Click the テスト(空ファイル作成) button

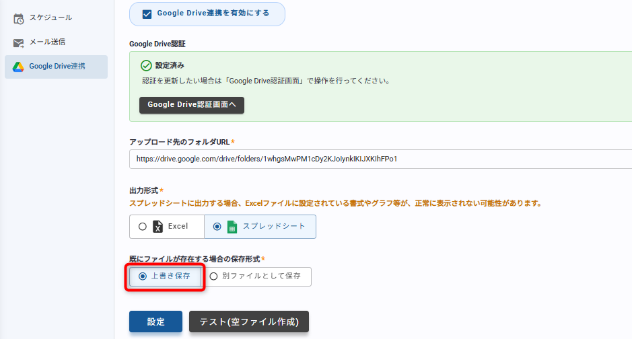point(249,322)
